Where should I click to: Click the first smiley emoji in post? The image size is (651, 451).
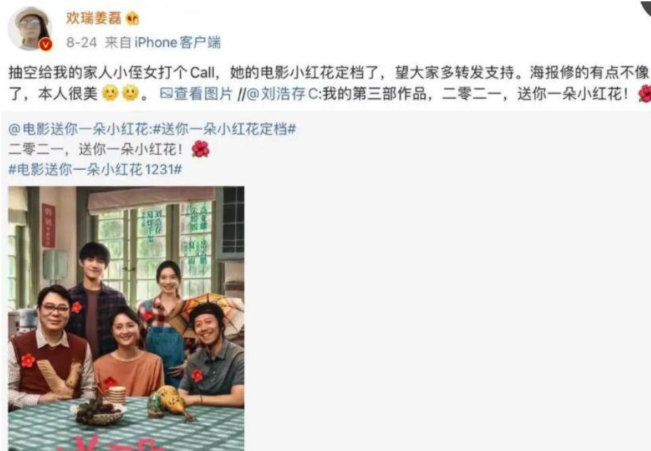pos(111,93)
